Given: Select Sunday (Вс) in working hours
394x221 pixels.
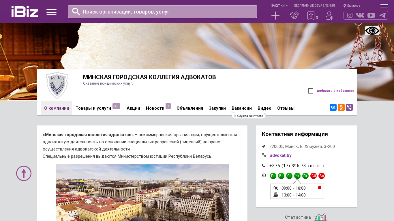Looking at the screenshot, I should click(322, 176).
